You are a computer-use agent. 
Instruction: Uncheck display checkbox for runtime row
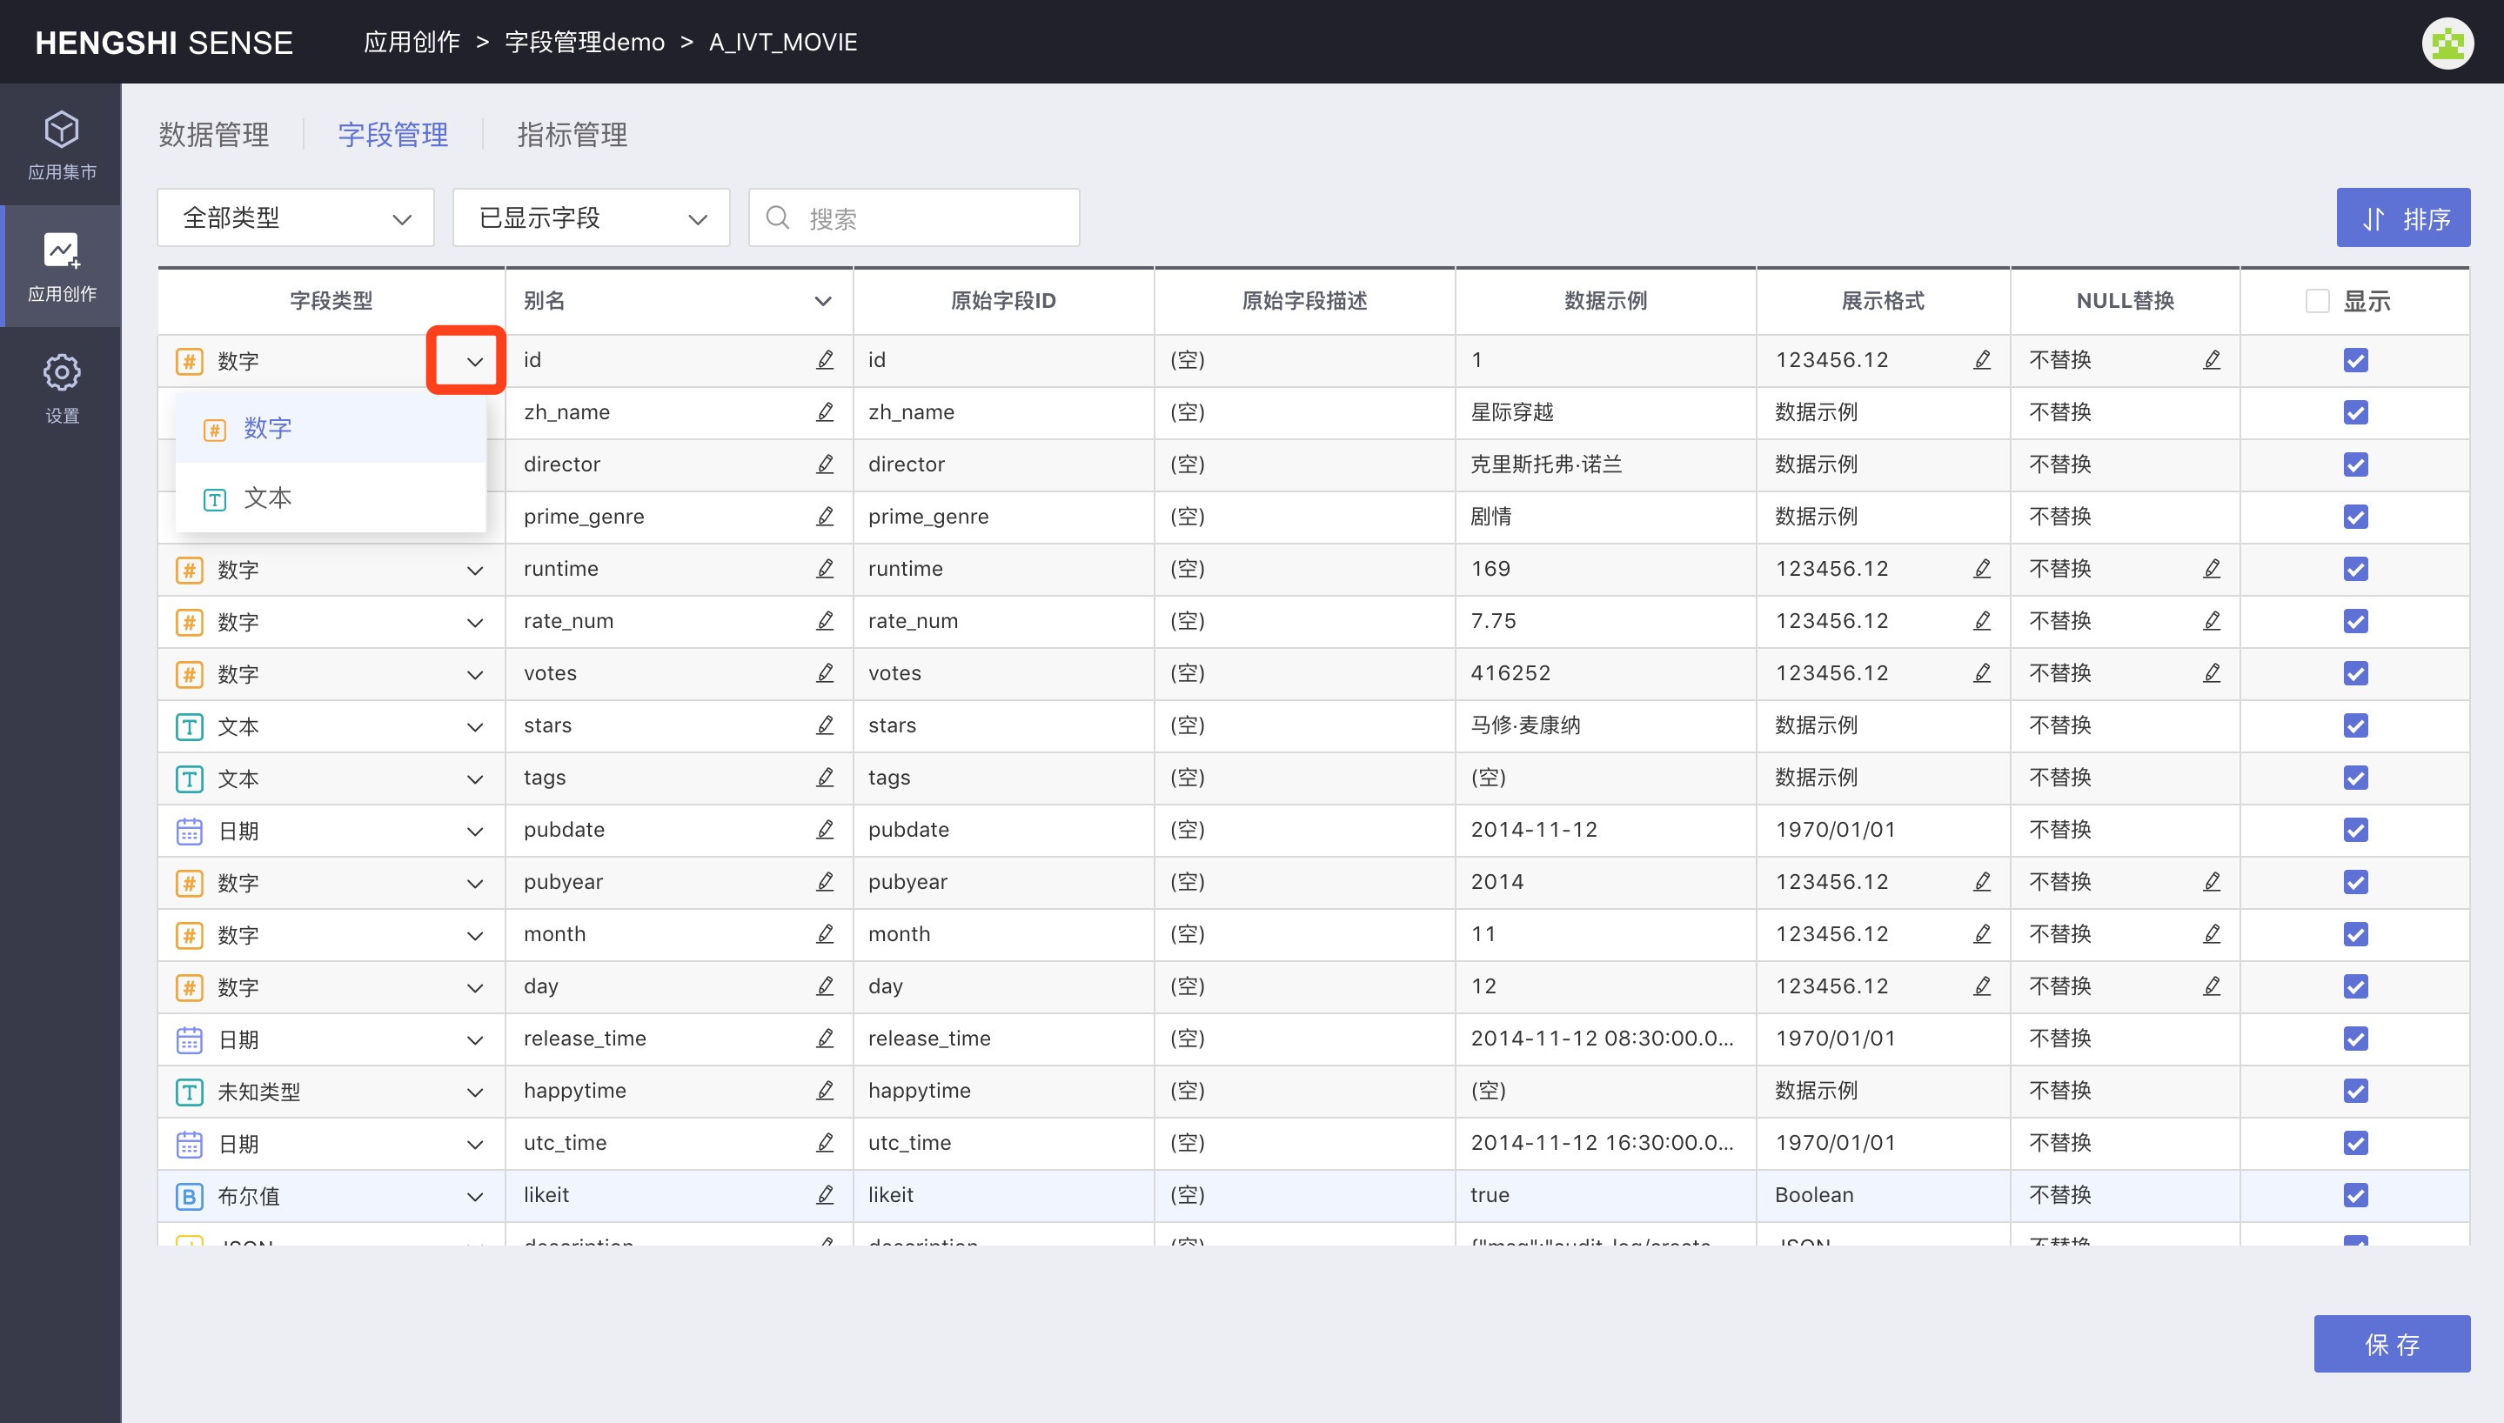(x=2355, y=569)
